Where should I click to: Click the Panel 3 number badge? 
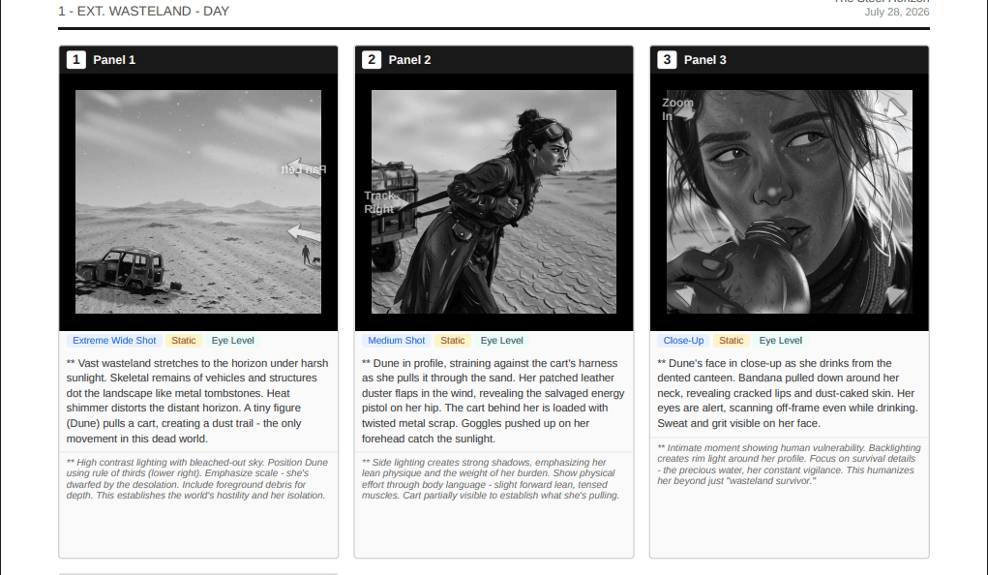pos(668,60)
